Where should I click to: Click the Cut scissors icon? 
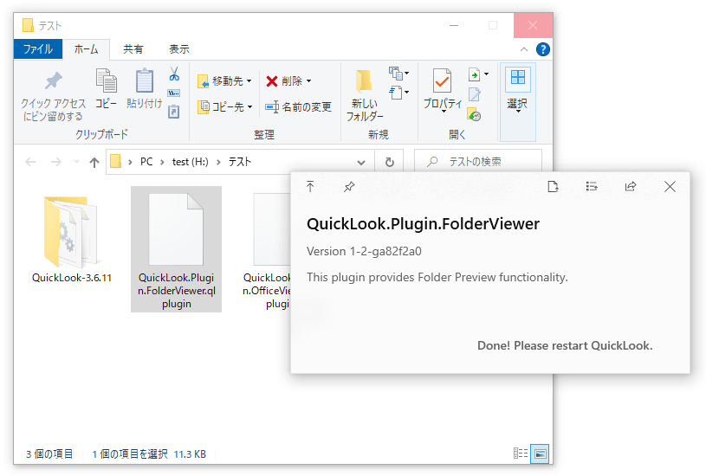click(x=174, y=74)
